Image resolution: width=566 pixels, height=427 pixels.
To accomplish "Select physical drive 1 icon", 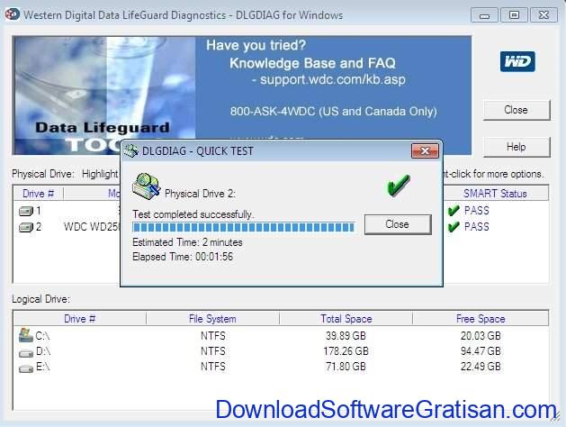I will (25, 211).
